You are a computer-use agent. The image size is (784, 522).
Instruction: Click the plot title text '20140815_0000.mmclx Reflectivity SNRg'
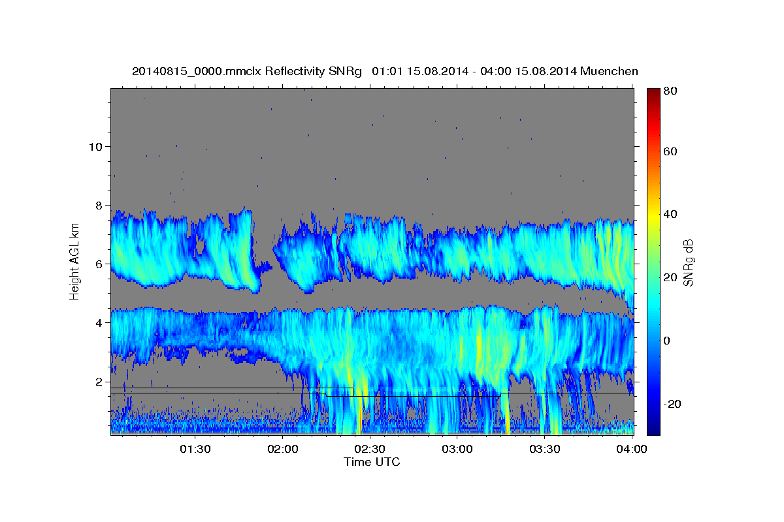[247, 71]
